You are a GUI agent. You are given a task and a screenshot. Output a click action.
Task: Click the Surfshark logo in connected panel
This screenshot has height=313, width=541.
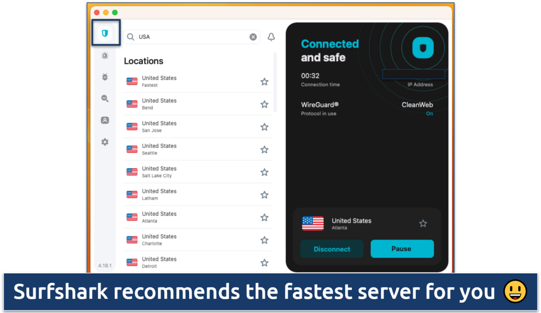[x=423, y=48]
